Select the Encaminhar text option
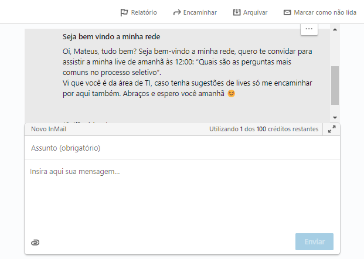This screenshot has height=259, width=364. [x=200, y=12]
